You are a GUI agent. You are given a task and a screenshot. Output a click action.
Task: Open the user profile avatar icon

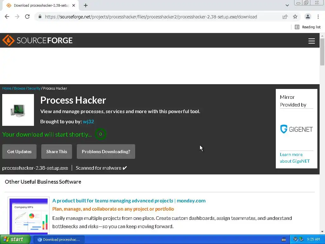308,17
